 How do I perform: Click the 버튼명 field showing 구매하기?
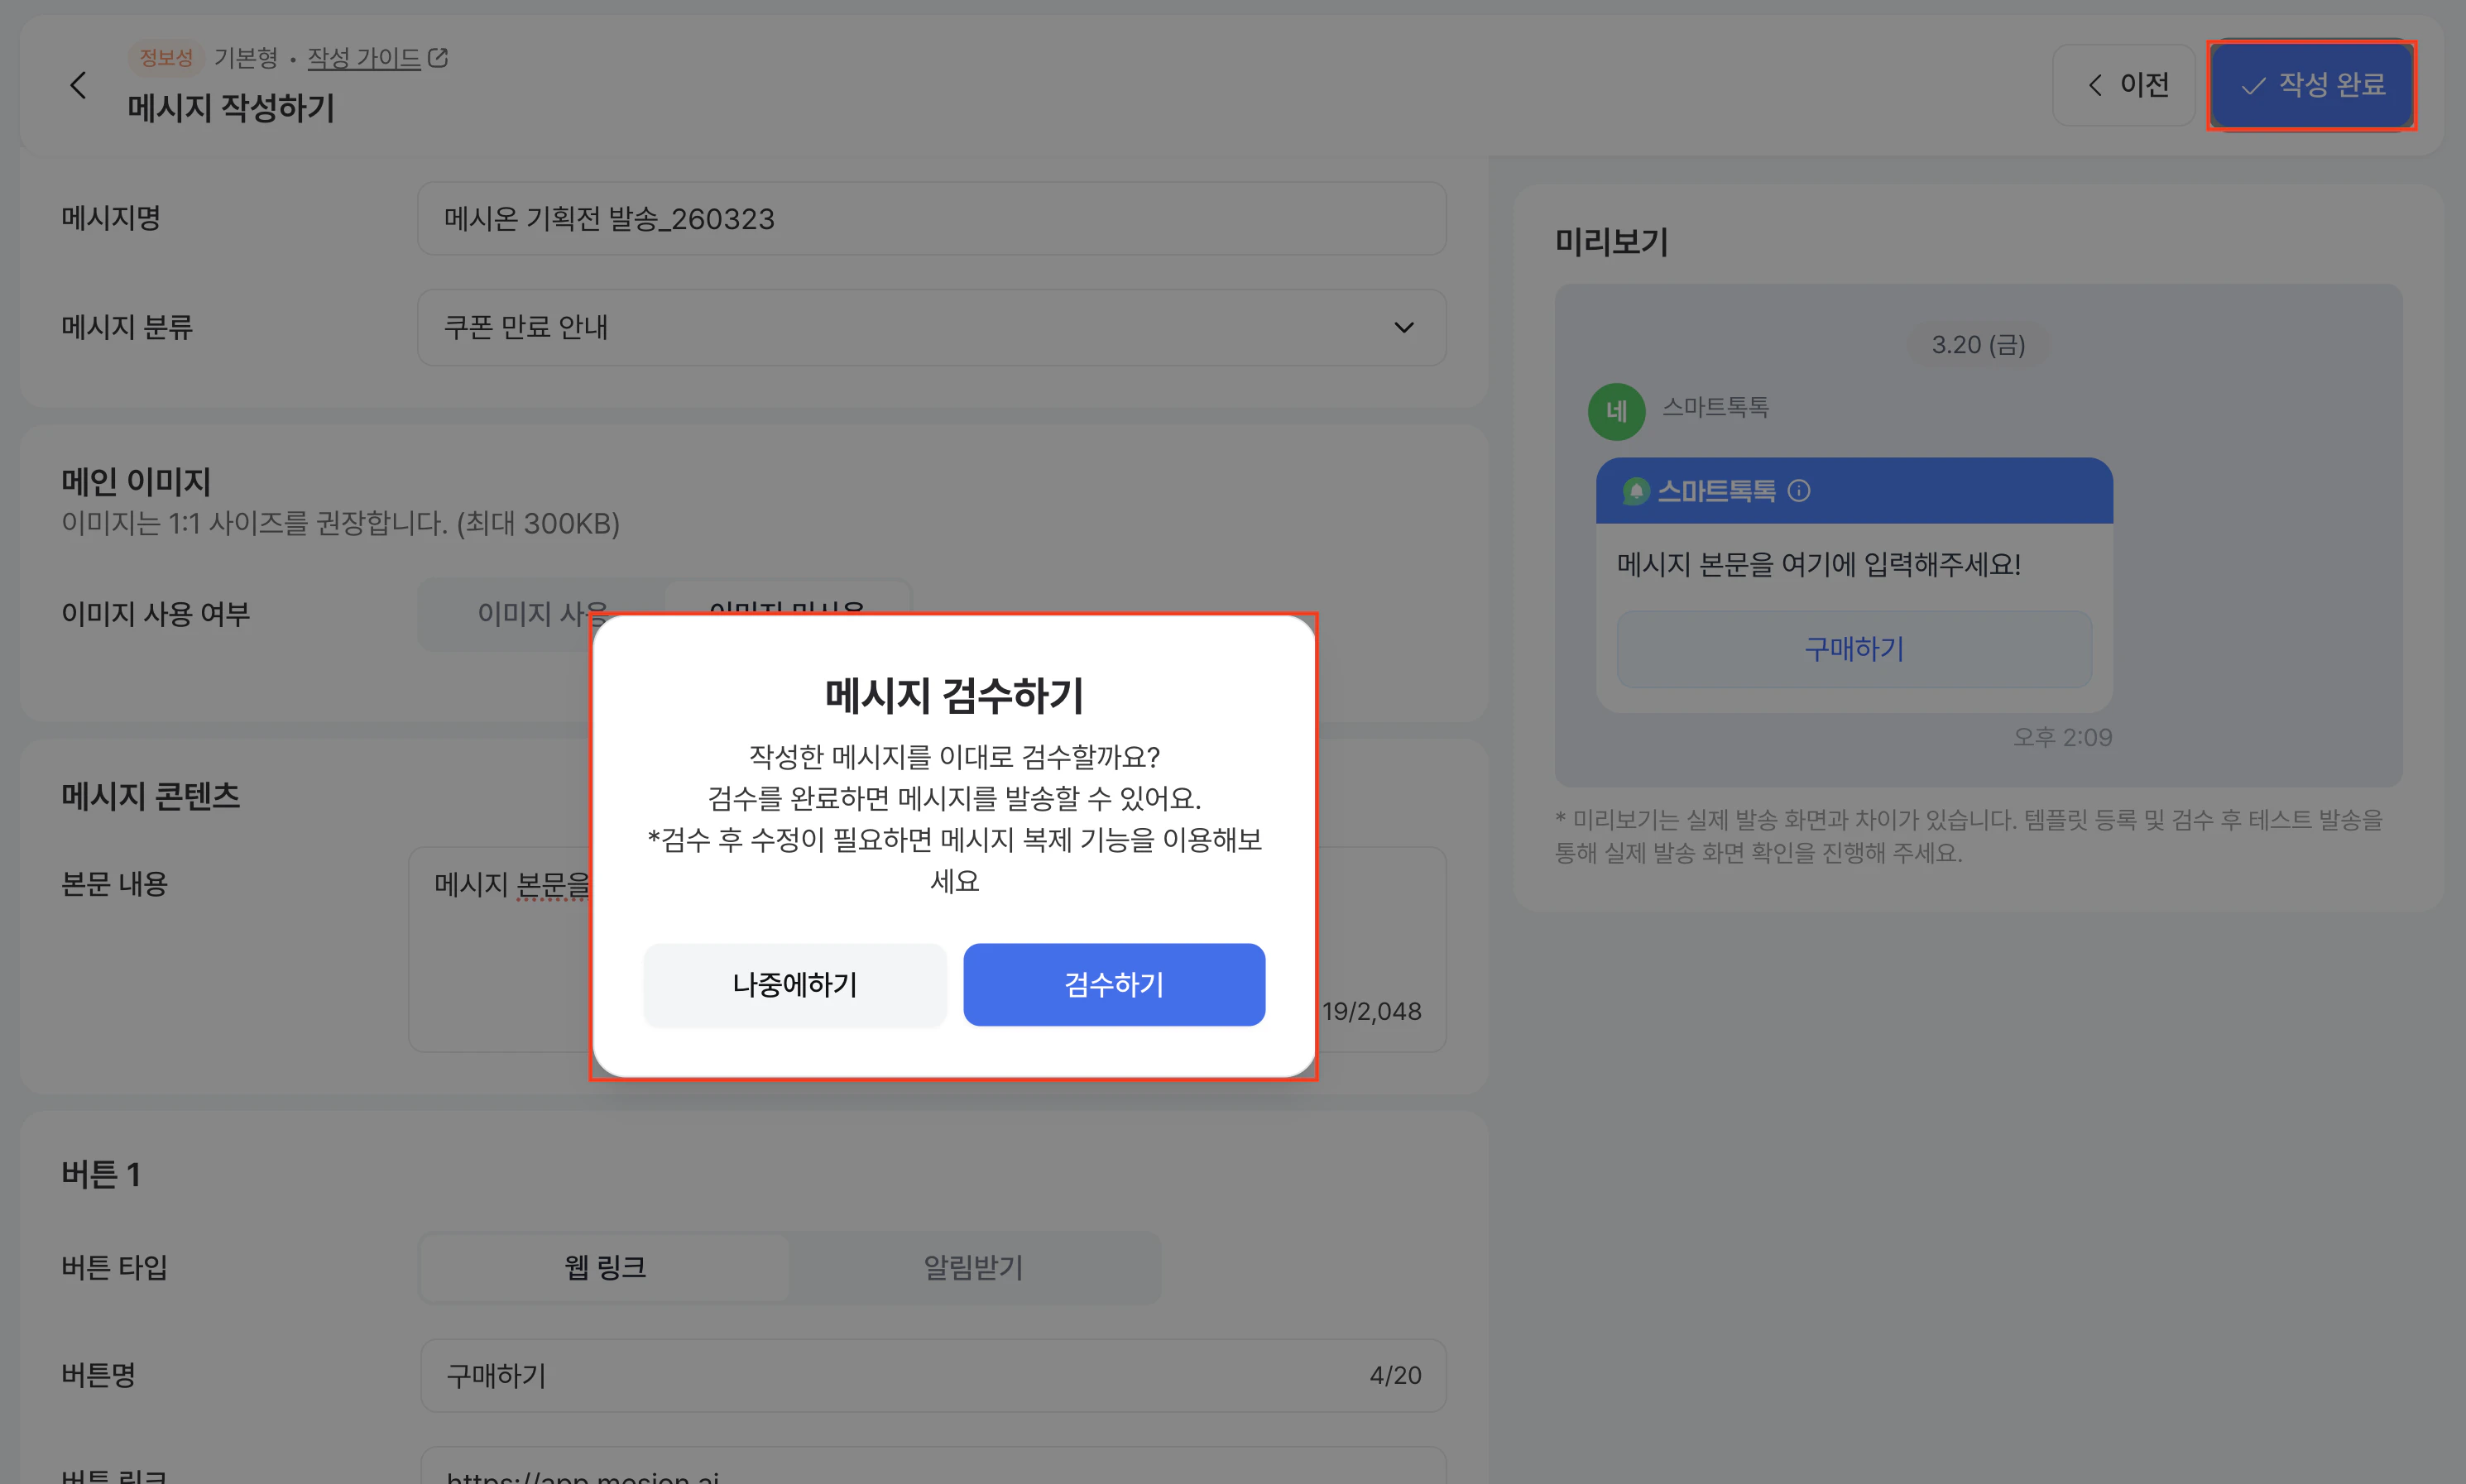[930, 1375]
